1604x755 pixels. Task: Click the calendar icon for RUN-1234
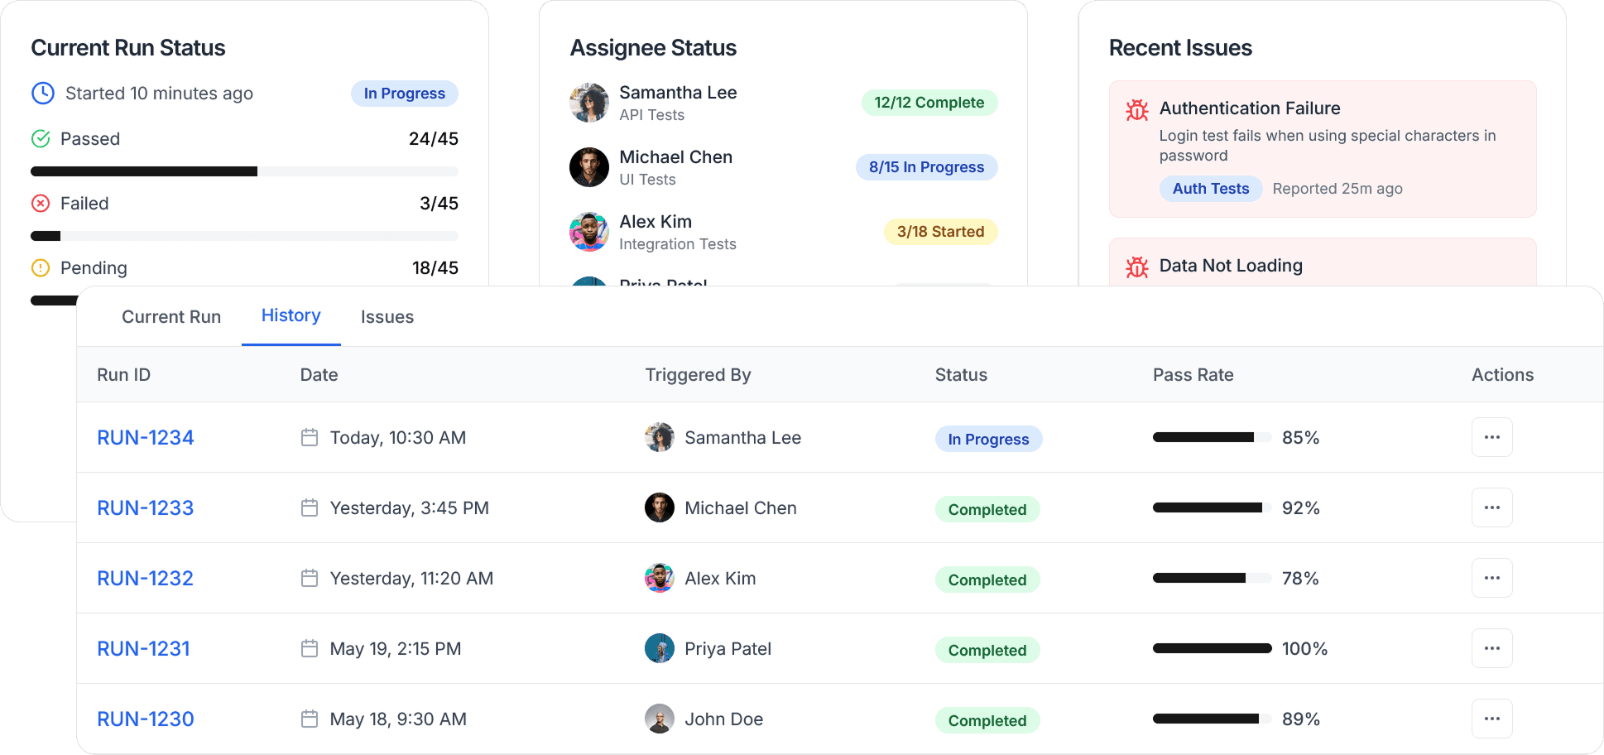tap(310, 437)
